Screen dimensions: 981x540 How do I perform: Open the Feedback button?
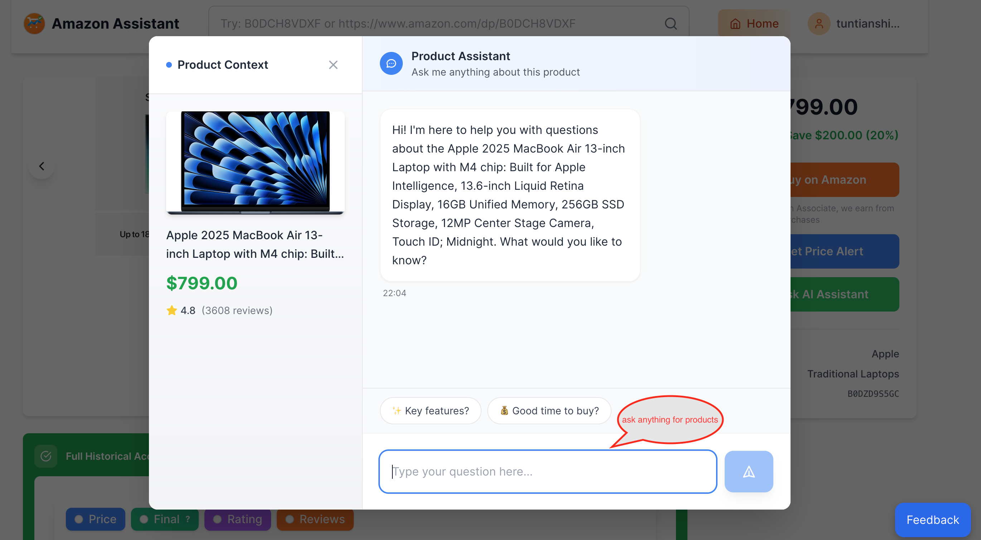(932, 520)
